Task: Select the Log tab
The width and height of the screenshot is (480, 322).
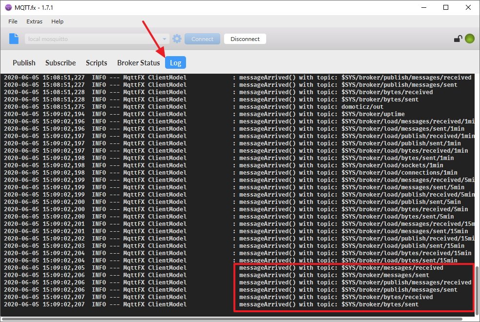Action: [175, 62]
